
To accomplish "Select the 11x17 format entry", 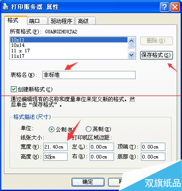I will coord(69,56).
